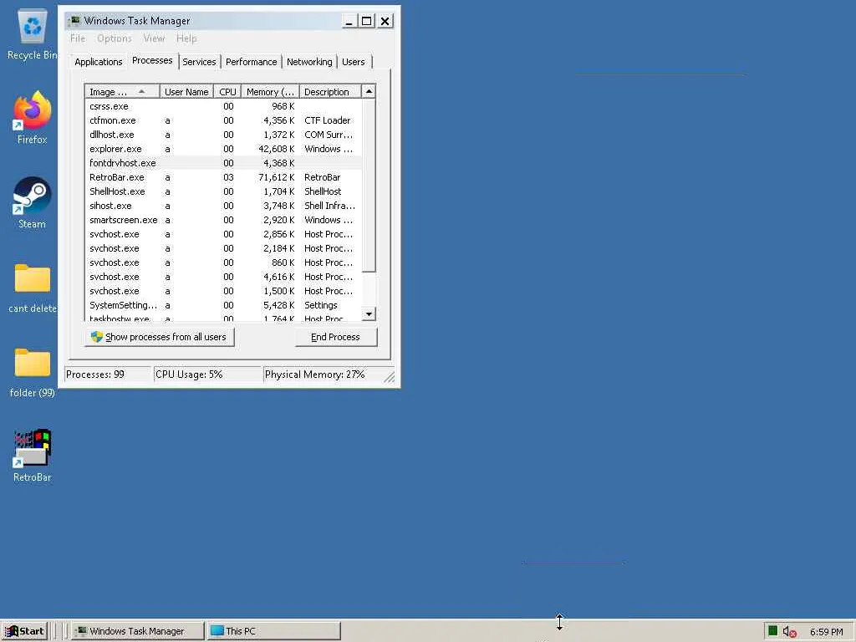
Task: Close the Windows Task Manager window
Action: pos(385,21)
